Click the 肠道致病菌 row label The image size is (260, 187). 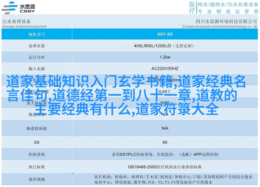point(37,128)
